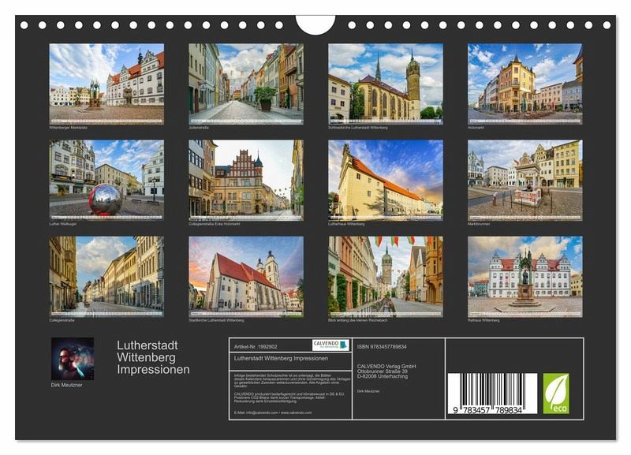Click the 'Marktbrunnen' caption

click(479, 224)
